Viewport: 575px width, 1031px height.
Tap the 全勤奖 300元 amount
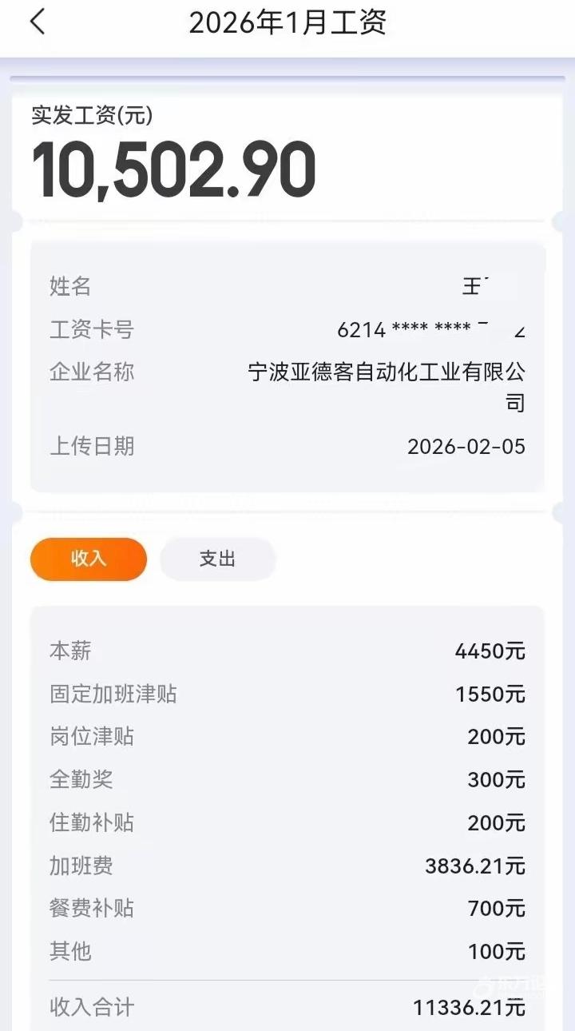coord(496,780)
